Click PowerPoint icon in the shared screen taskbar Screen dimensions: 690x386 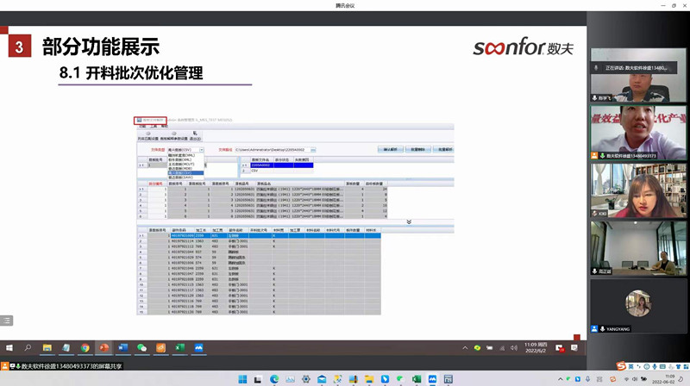click(104, 347)
